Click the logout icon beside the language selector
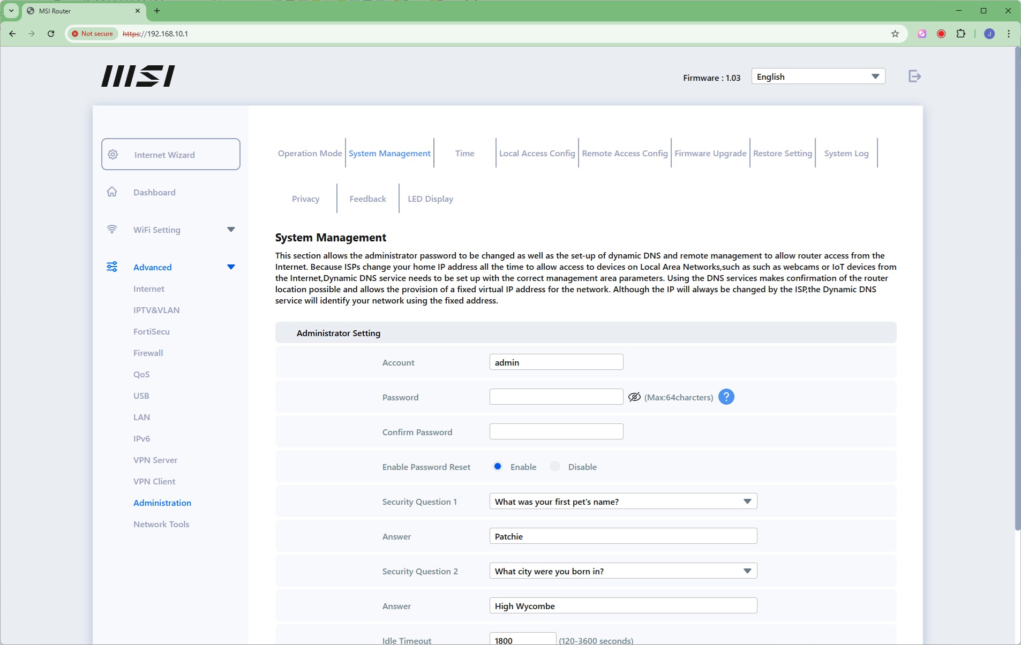The image size is (1021, 645). 914,77
